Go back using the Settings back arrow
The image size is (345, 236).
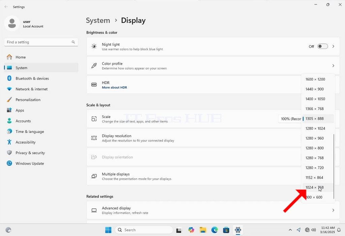tap(6, 7)
